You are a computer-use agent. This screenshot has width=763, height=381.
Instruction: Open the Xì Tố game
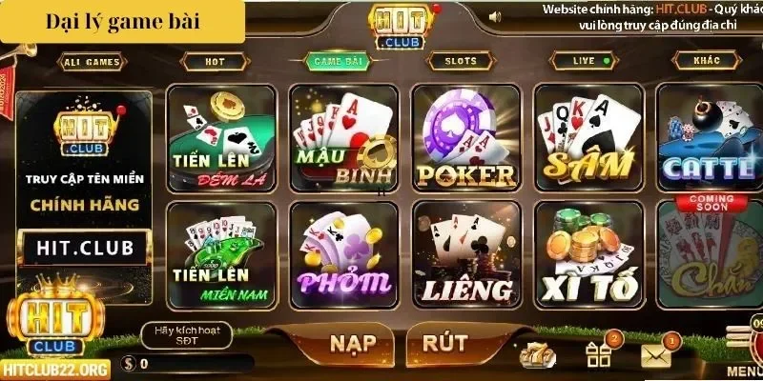point(588,255)
